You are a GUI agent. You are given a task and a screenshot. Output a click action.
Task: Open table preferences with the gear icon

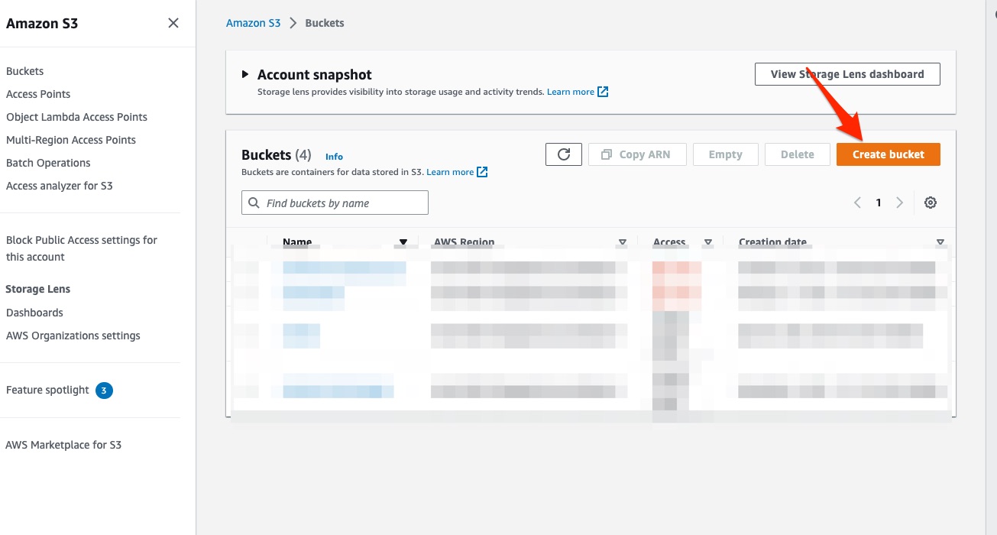tap(931, 202)
